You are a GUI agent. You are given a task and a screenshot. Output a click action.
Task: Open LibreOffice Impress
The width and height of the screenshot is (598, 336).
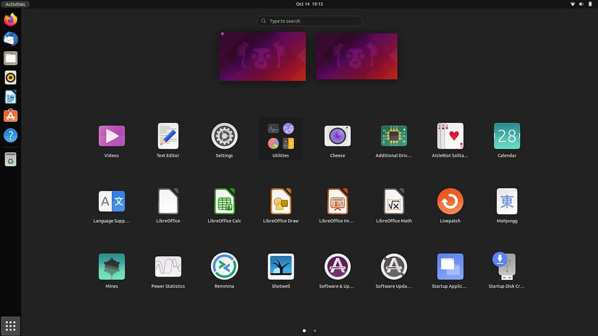click(x=337, y=201)
